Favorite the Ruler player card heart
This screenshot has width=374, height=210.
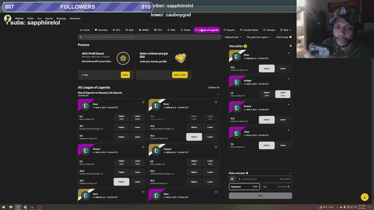[x=216, y=102]
